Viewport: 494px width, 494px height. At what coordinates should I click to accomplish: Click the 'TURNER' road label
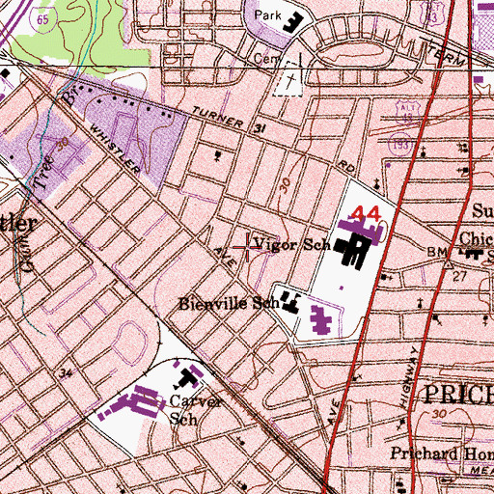click(217, 118)
